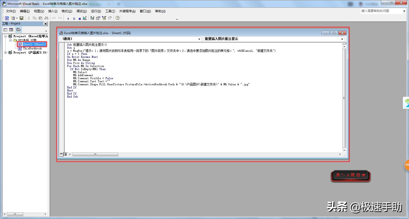Image resolution: width=409 pixels, height=219 pixels.
Task: Open the help question dropdown arrow
Action: (x=404, y=11)
